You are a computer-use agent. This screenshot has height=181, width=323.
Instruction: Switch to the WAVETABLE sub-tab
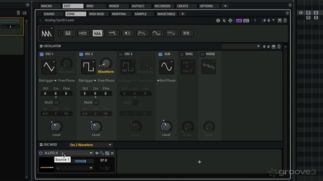click(x=166, y=14)
